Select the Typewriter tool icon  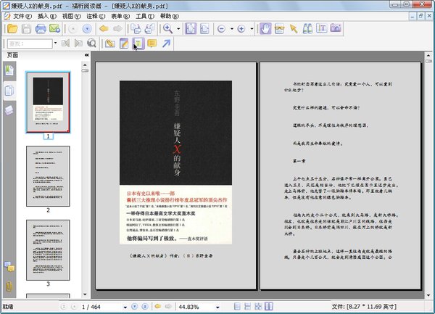137,44
